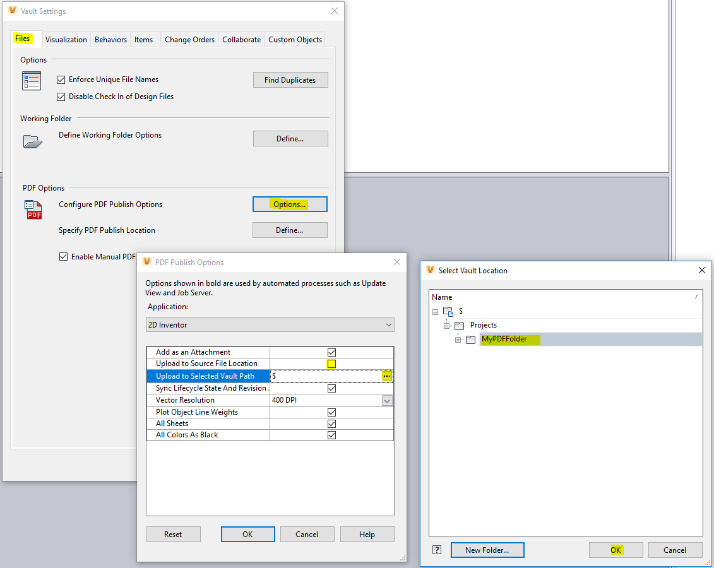Click the Projects folder icon

coord(459,326)
